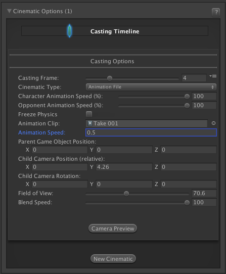Click the Field of View value box
The width and height of the screenshot is (226, 274).
tap(204, 193)
